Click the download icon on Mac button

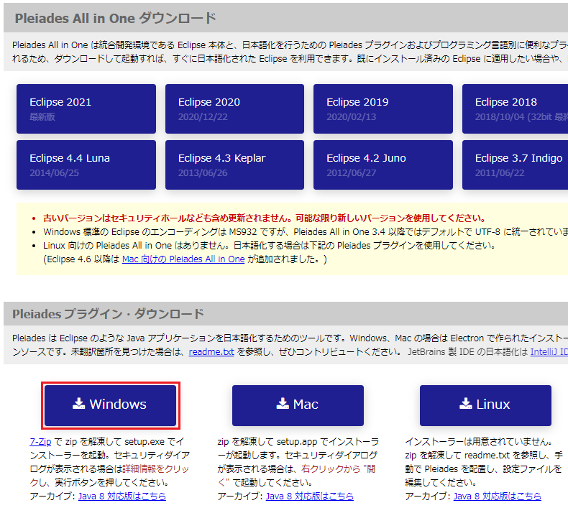click(283, 403)
